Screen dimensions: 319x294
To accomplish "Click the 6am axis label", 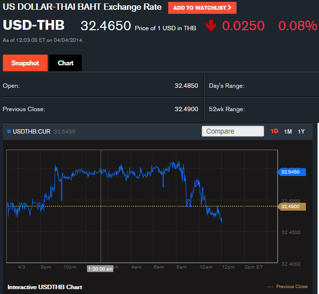I will [x=159, y=267].
